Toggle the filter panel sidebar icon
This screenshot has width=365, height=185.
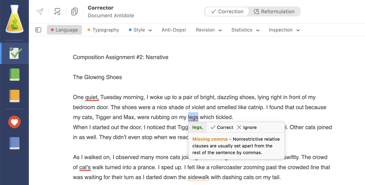click(38, 30)
